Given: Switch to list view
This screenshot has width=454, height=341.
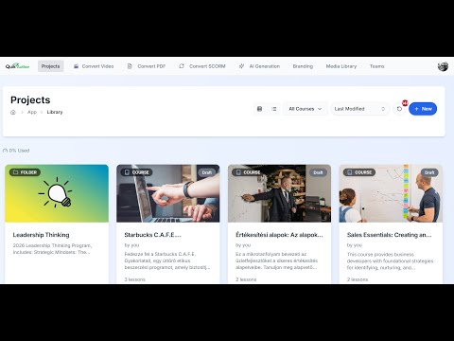Looking at the screenshot, I should click(x=274, y=109).
